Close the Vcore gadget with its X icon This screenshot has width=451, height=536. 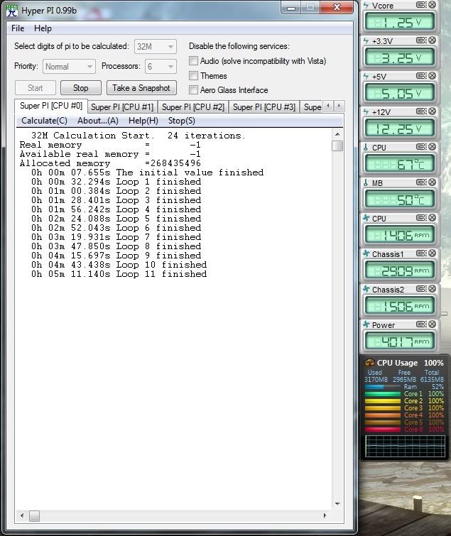tap(433, 4)
